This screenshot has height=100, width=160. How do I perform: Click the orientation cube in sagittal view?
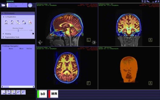(x=40, y=42)
